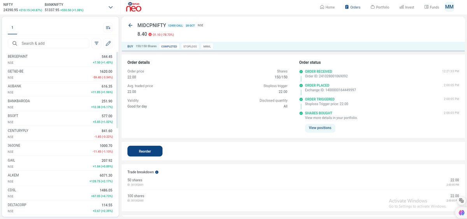Click the Kotak Neo logo
This screenshot has width=467, height=219.
coord(133,7)
